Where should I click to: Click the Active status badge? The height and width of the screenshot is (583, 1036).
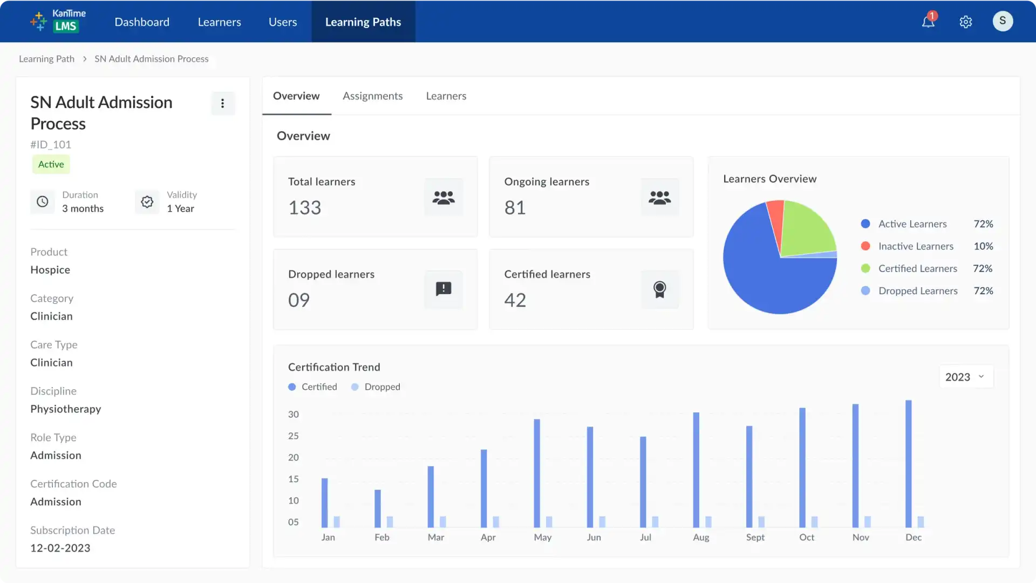[51, 164]
